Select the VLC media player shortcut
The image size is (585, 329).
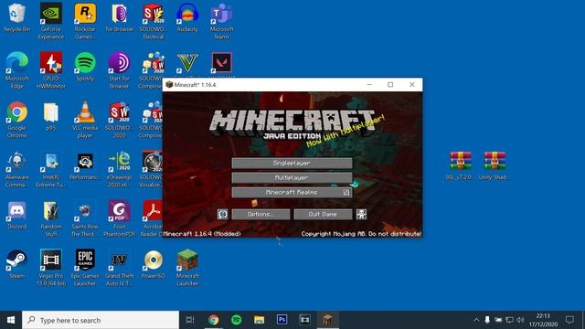(x=85, y=120)
